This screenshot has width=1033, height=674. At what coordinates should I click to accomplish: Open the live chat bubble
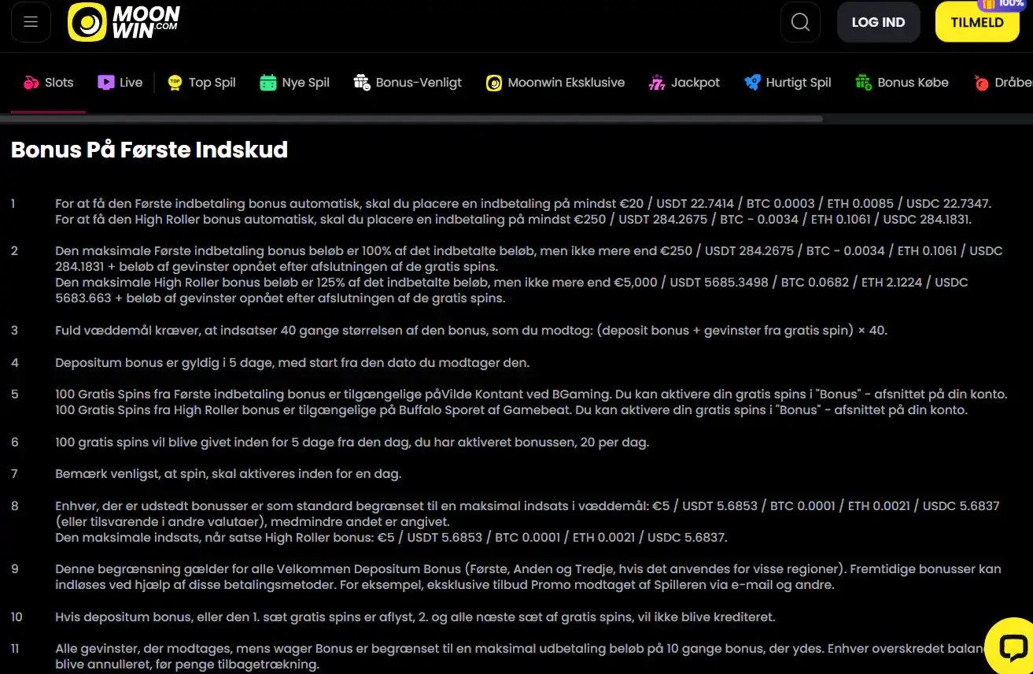tap(1013, 647)
